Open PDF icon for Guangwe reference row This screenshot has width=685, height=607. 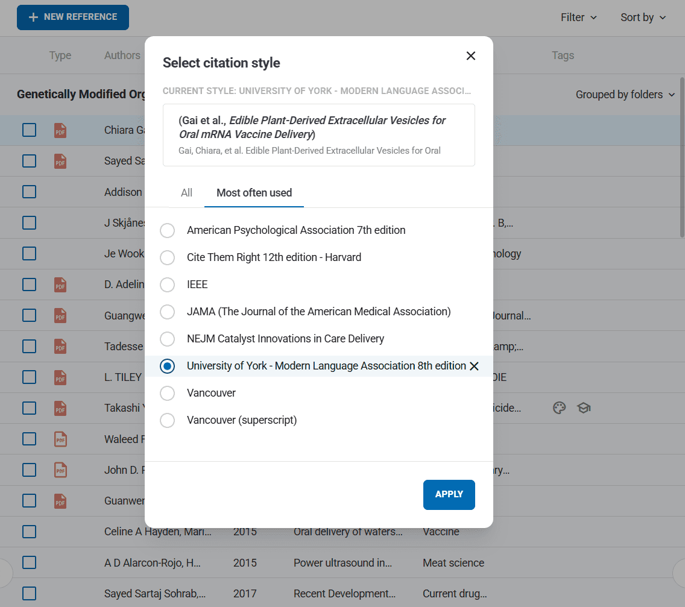(60, 315)
